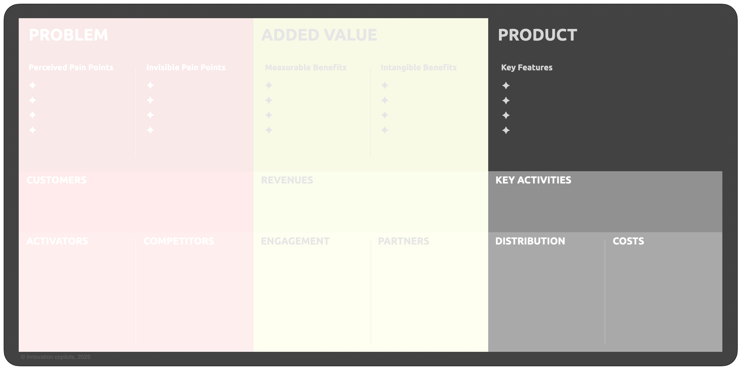
Task: Click the first star bullet under Key Features
Action: point(506,86)
